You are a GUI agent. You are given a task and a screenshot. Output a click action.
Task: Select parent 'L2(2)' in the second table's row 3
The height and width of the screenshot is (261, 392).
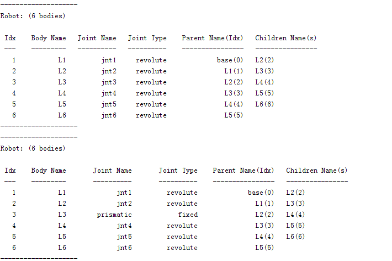click(264, 215)
